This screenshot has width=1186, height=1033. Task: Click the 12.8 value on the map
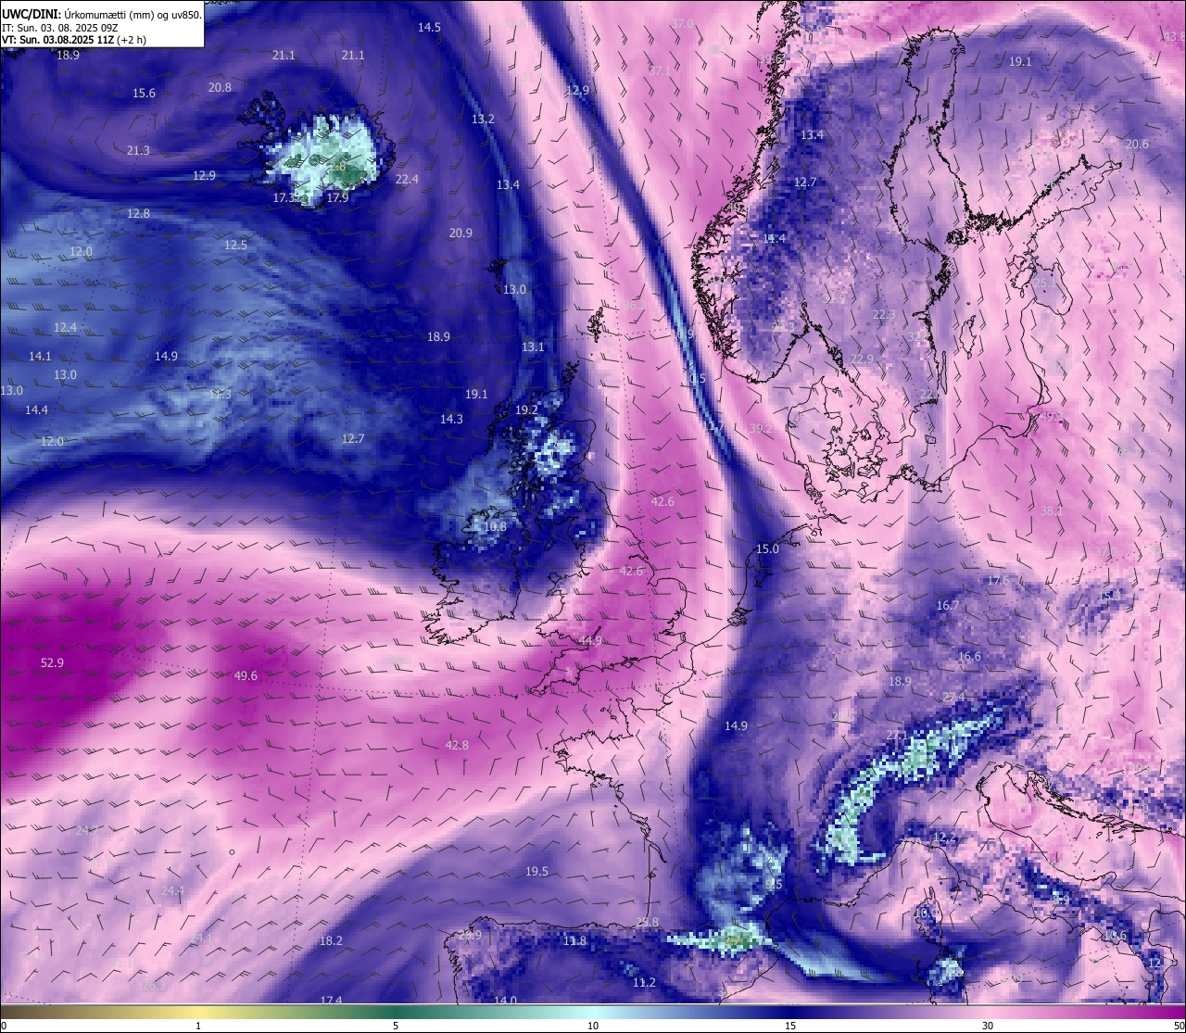(138, 213)
